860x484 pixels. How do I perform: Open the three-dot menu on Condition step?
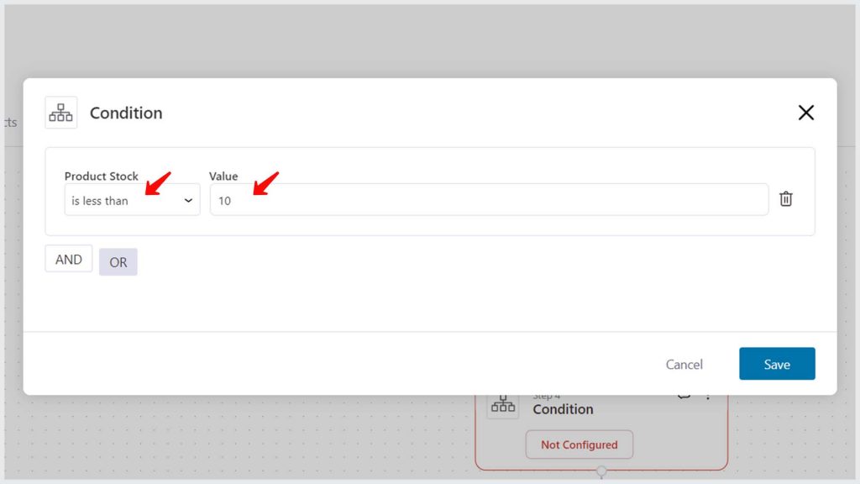[708, 397]
